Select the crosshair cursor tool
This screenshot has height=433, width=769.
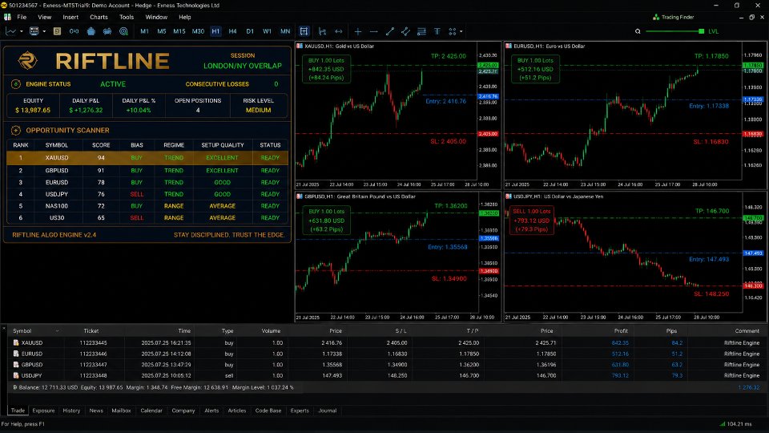[x=358, y=31]
